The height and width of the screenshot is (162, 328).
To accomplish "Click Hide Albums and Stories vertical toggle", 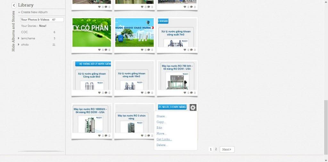I will tap(13, 31).
